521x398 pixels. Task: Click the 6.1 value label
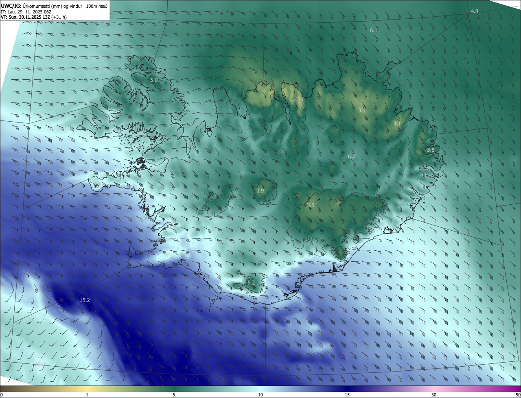tap(374, 31)
